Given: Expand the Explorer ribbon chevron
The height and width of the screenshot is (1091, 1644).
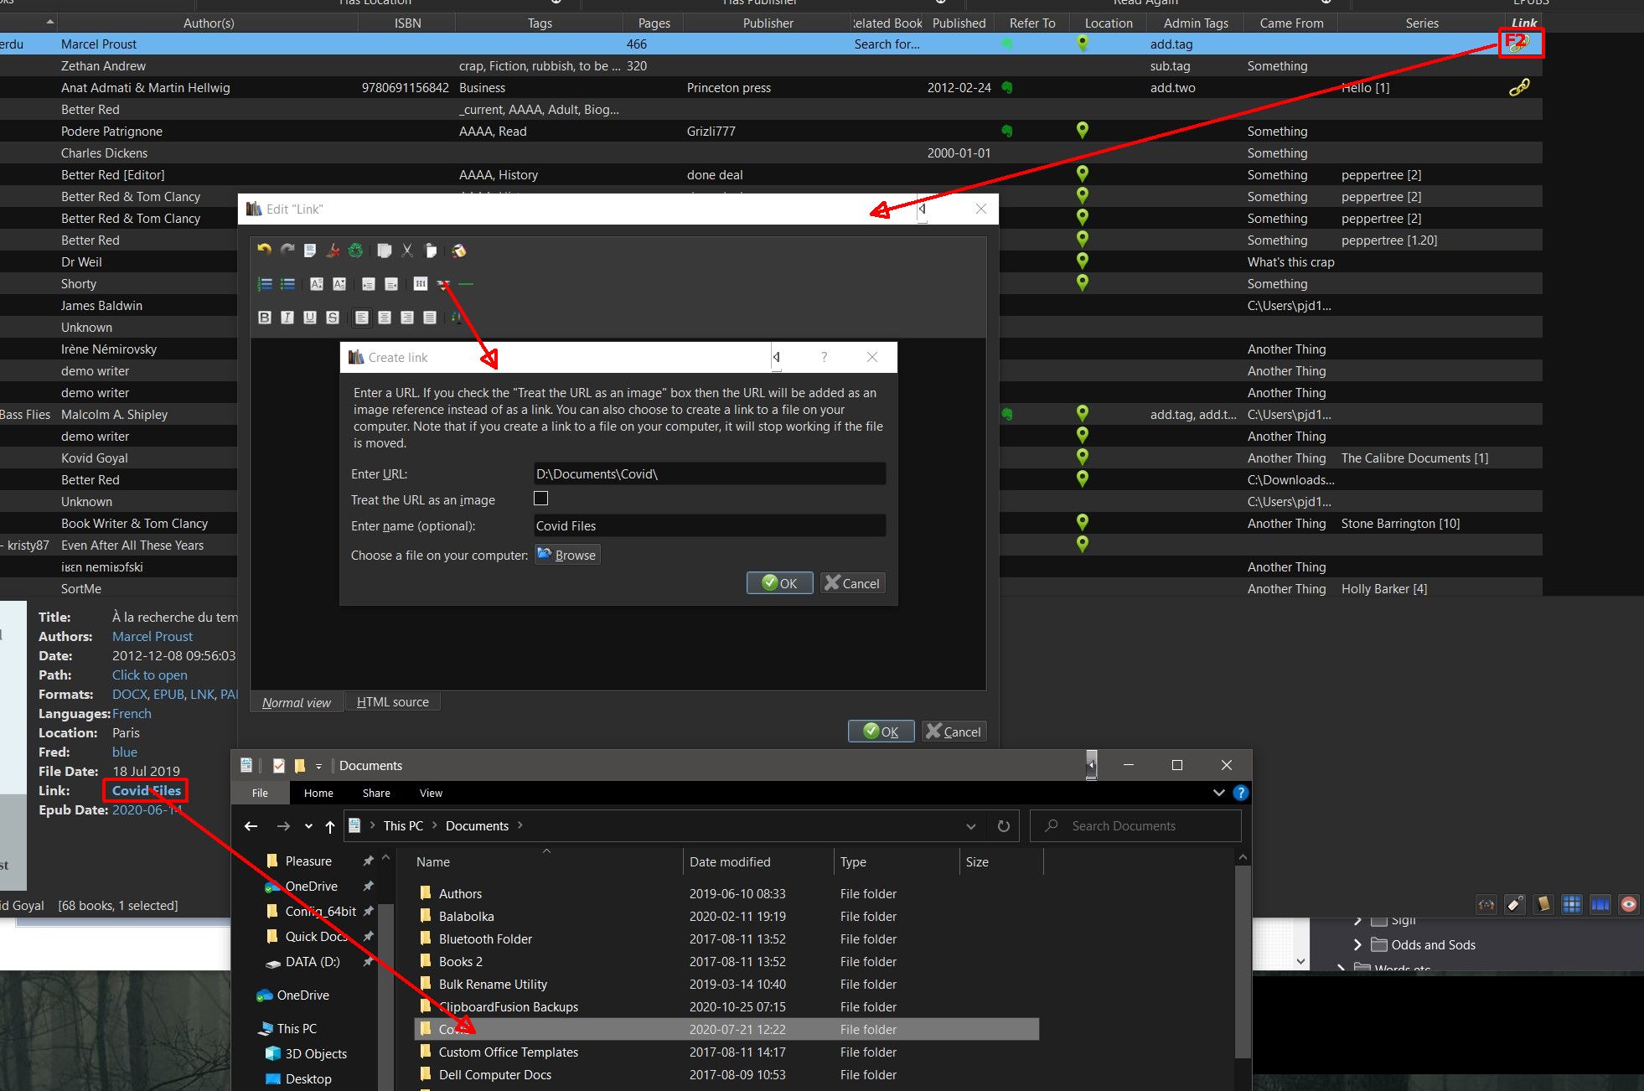Looking at the screenshot, I should (1218, 793).
